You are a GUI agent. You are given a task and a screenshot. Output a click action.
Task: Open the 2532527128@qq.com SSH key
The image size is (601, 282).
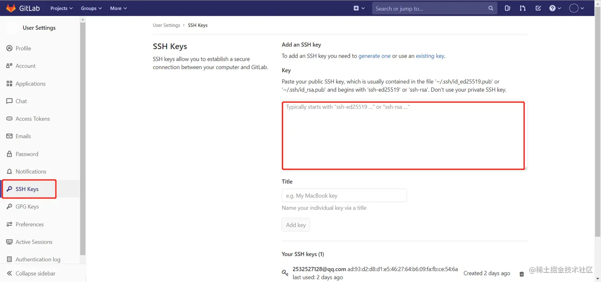point(319,269)
